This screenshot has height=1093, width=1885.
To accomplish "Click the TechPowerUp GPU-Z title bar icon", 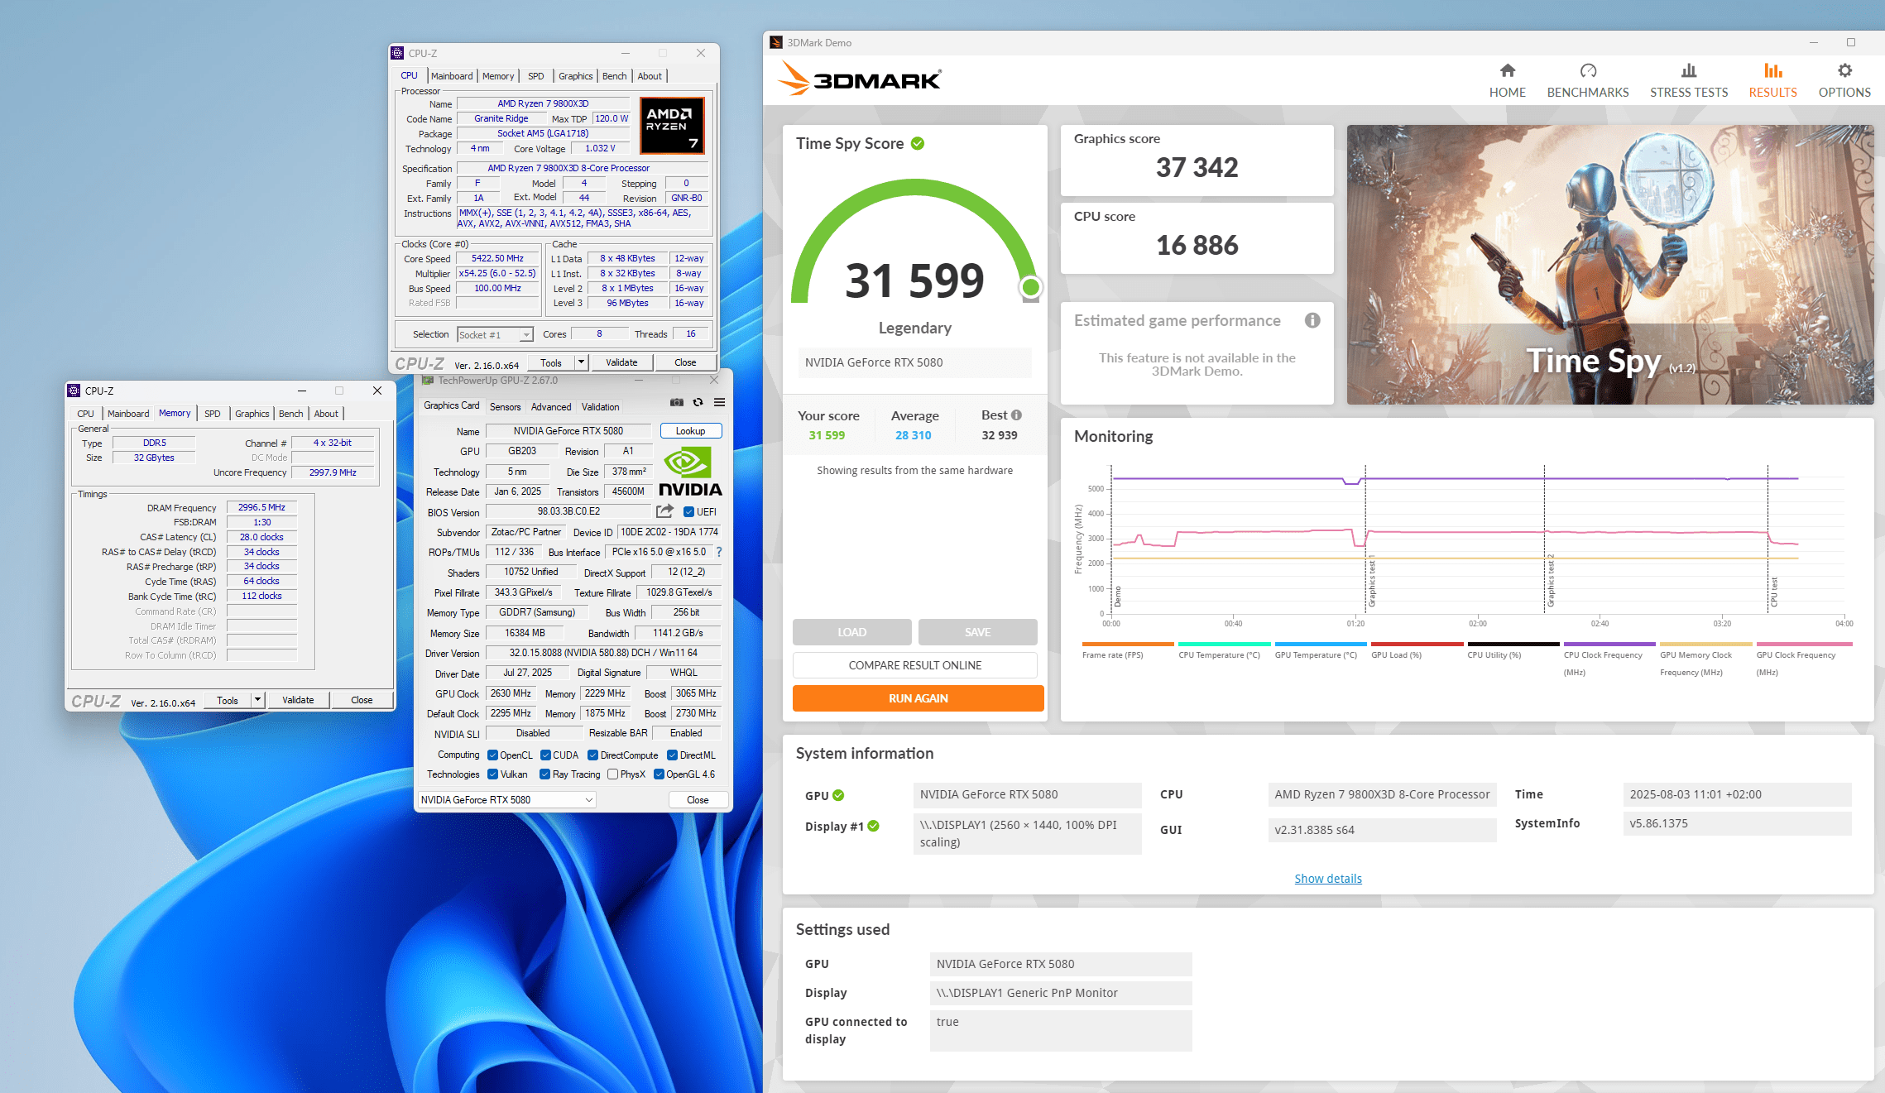I will (428, 381).
